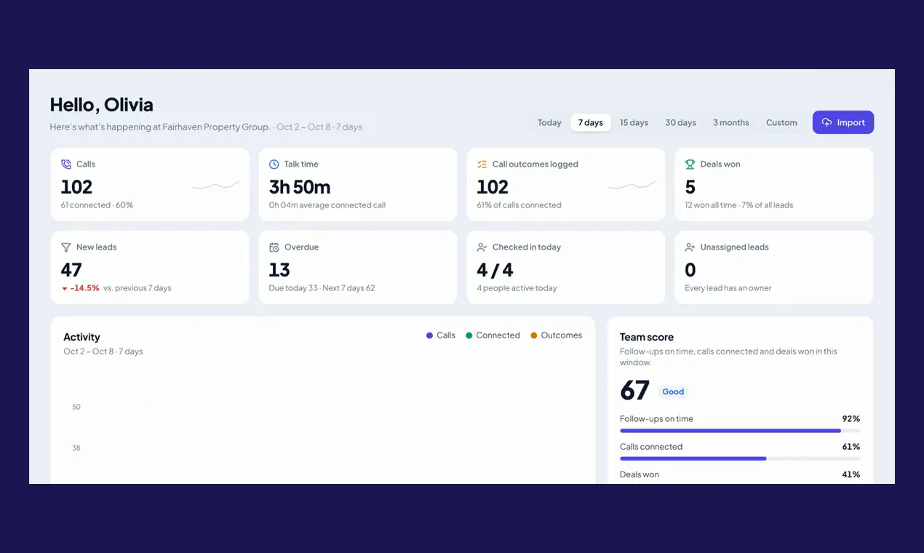Click the New leads count 47
Screen dimensions: 924x553
[71, 270]
